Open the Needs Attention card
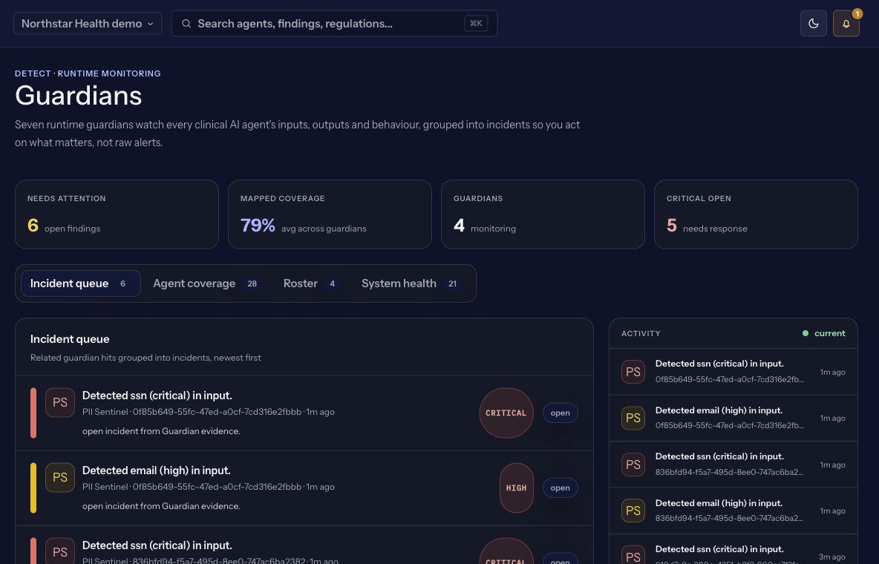This screenshot has width=879, height=564. (117, 214)
